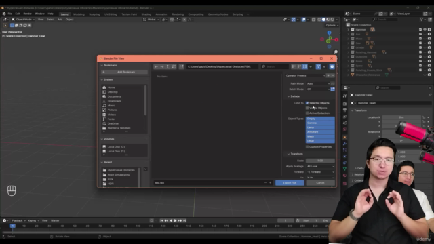Create new folder in File View

(x=182, y=66)
